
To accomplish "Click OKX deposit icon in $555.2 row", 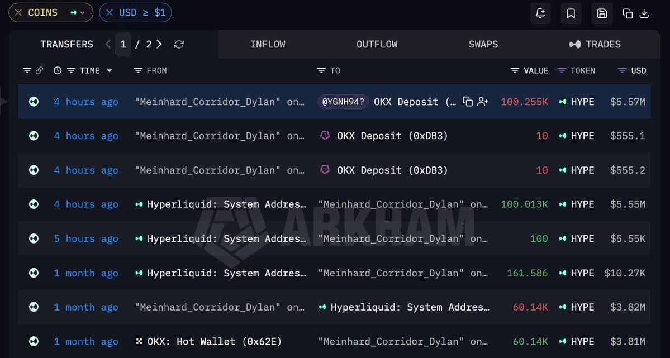I will tap(325, 170).
